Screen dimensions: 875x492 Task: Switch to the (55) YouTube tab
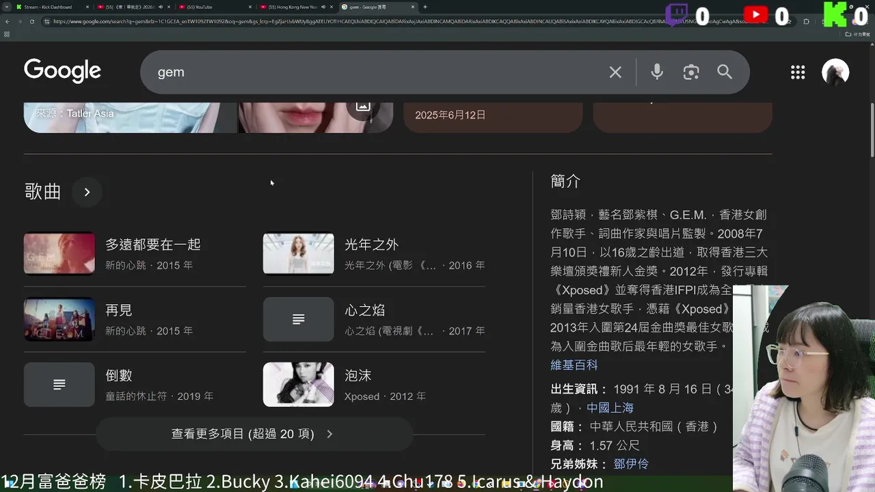pyautogui.click(x=214, y=7)
